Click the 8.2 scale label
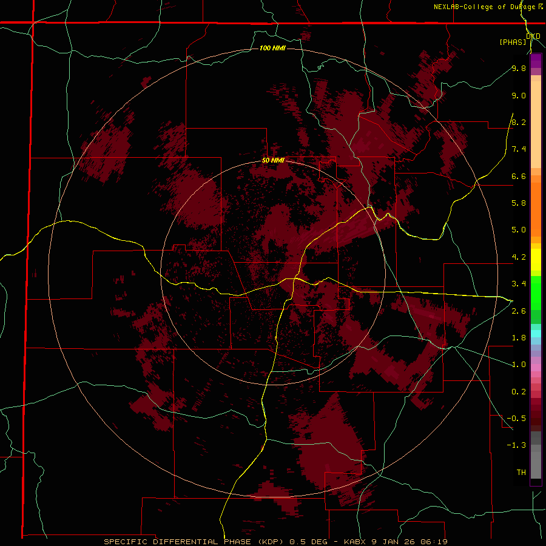 point(519,122)
